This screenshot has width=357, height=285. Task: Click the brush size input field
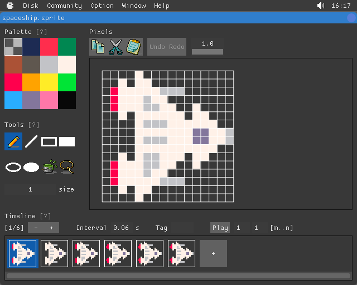point(30,189)
